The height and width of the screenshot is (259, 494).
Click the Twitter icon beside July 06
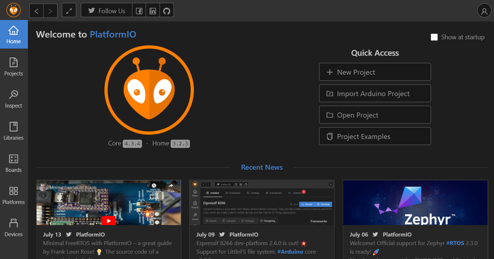[x=375, y=235]
